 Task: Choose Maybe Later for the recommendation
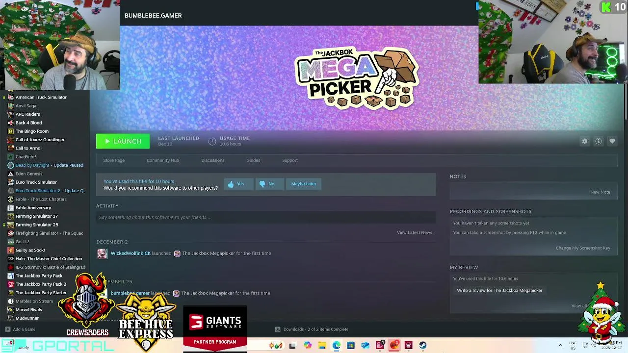pos(304,184)
